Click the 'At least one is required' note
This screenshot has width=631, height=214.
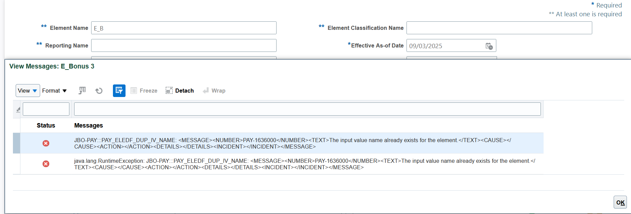585,14
